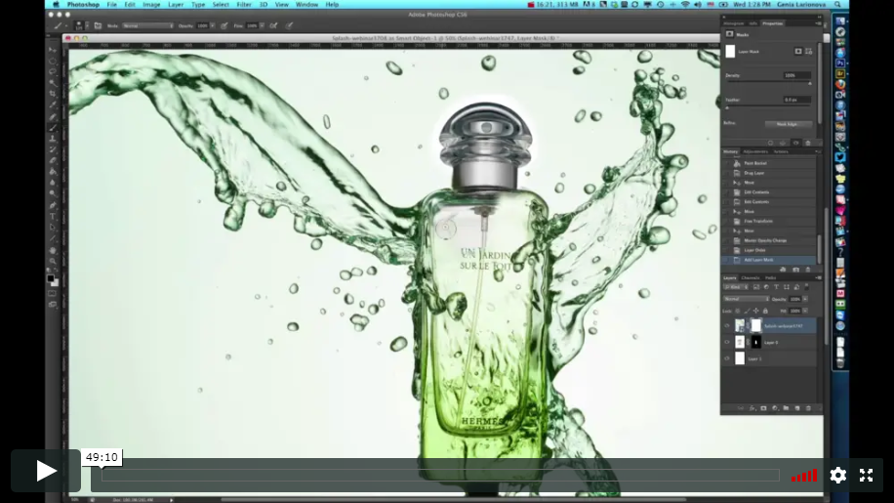This screenshot has width=894, height=503.
Task: Click the video progress bar
Action: [440, 475]
